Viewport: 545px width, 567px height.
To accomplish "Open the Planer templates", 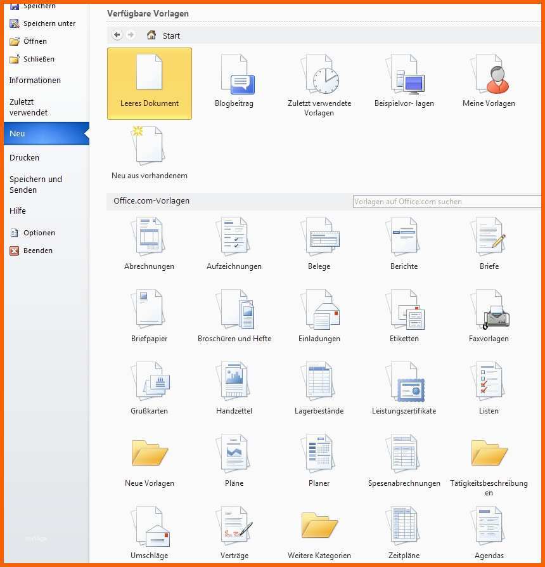I will coord(319,460).
